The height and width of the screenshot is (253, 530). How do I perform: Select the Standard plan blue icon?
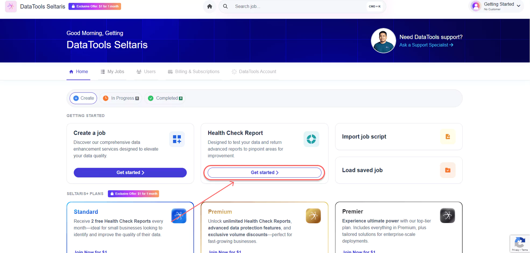tap(179, 216)
